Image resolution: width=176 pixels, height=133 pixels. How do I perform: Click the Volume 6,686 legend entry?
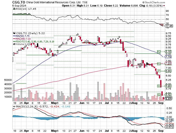[x=22, y=44]
